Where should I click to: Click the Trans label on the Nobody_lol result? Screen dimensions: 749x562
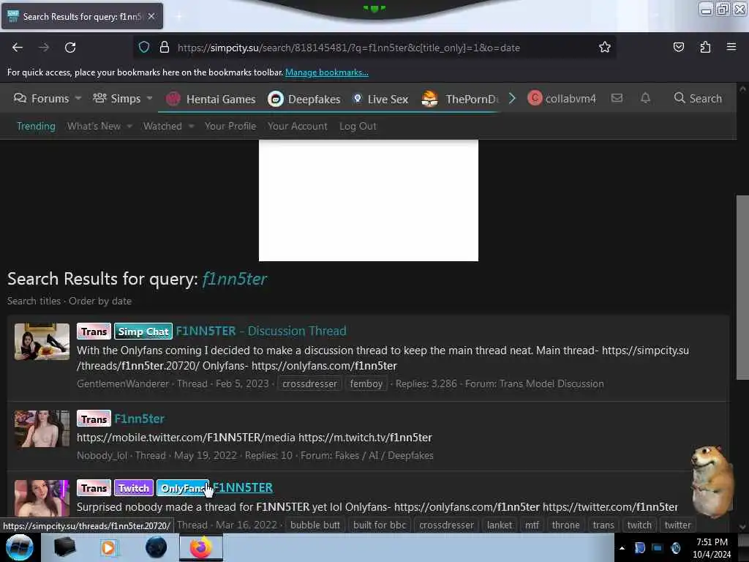[94, 419]
